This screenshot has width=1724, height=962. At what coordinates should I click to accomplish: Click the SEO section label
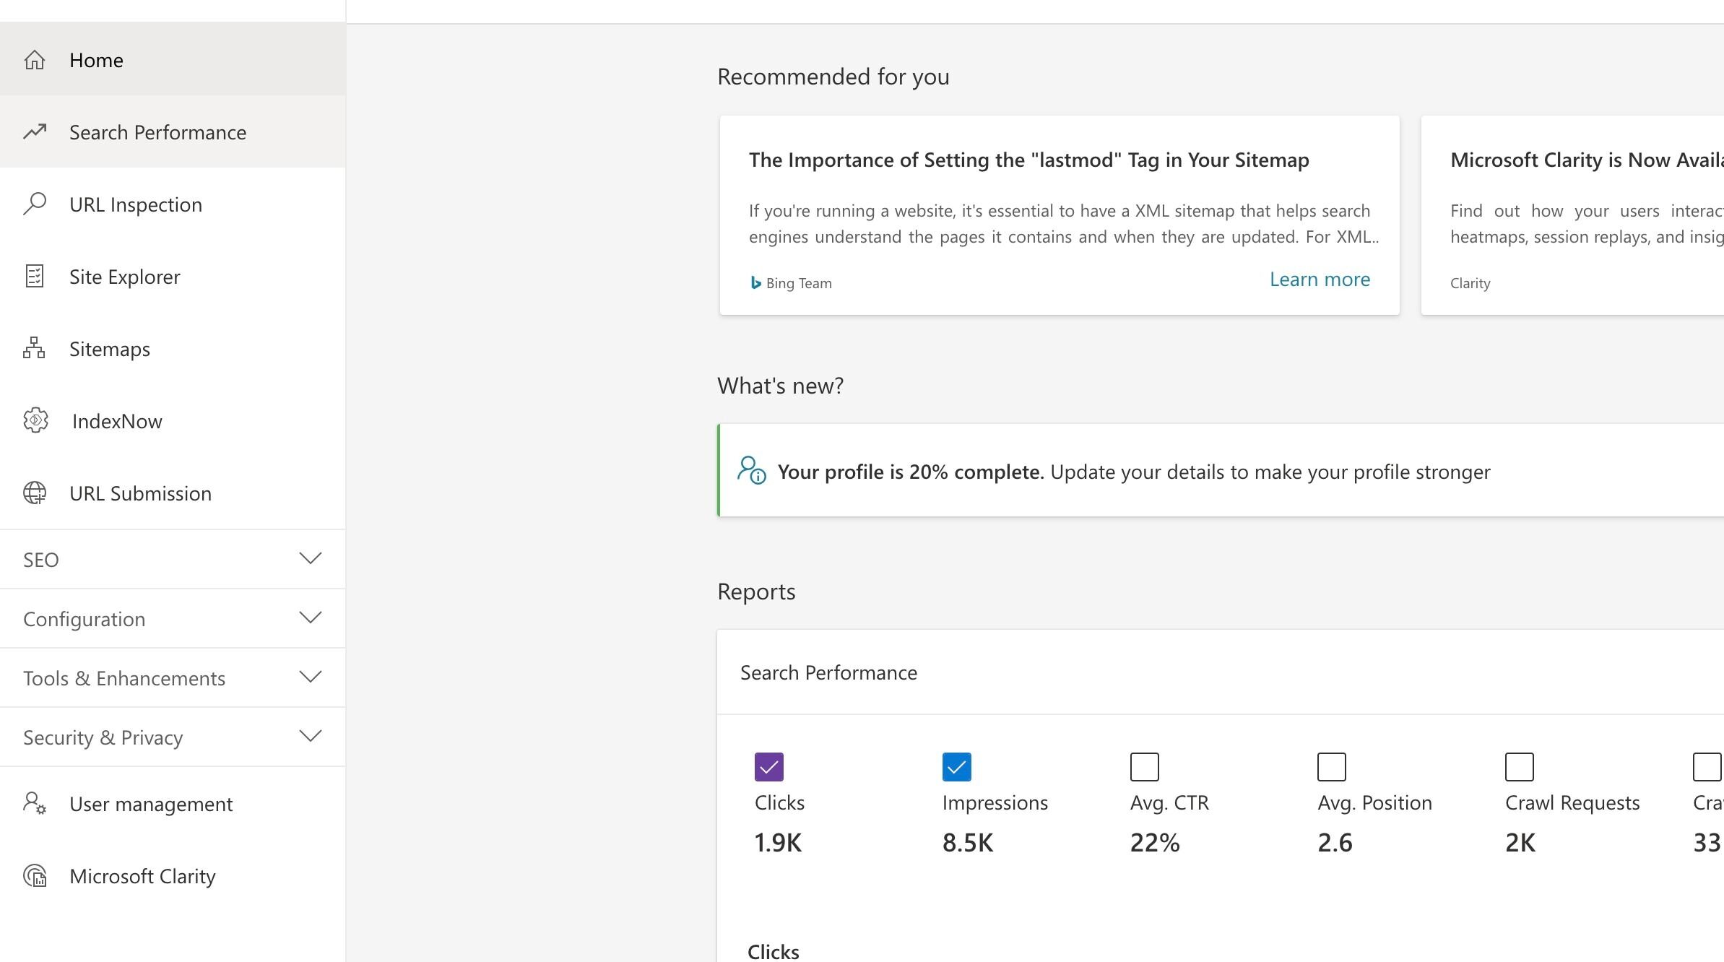[40, 560]
